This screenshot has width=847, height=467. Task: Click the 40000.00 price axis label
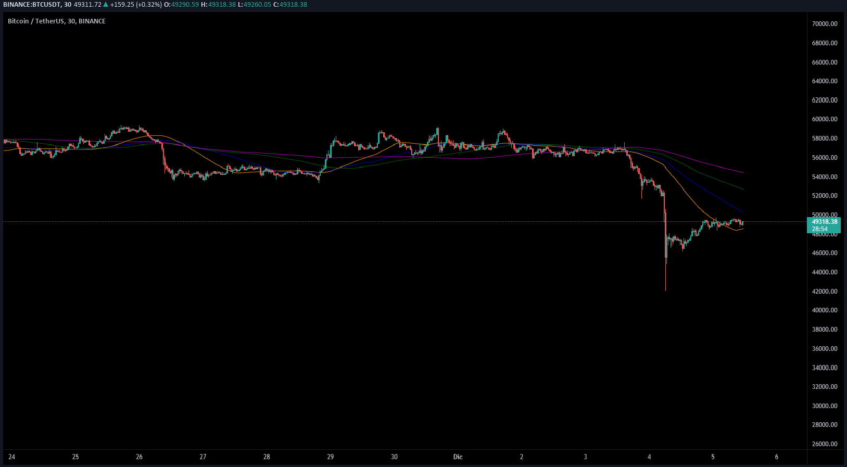[x=825, y=310]
